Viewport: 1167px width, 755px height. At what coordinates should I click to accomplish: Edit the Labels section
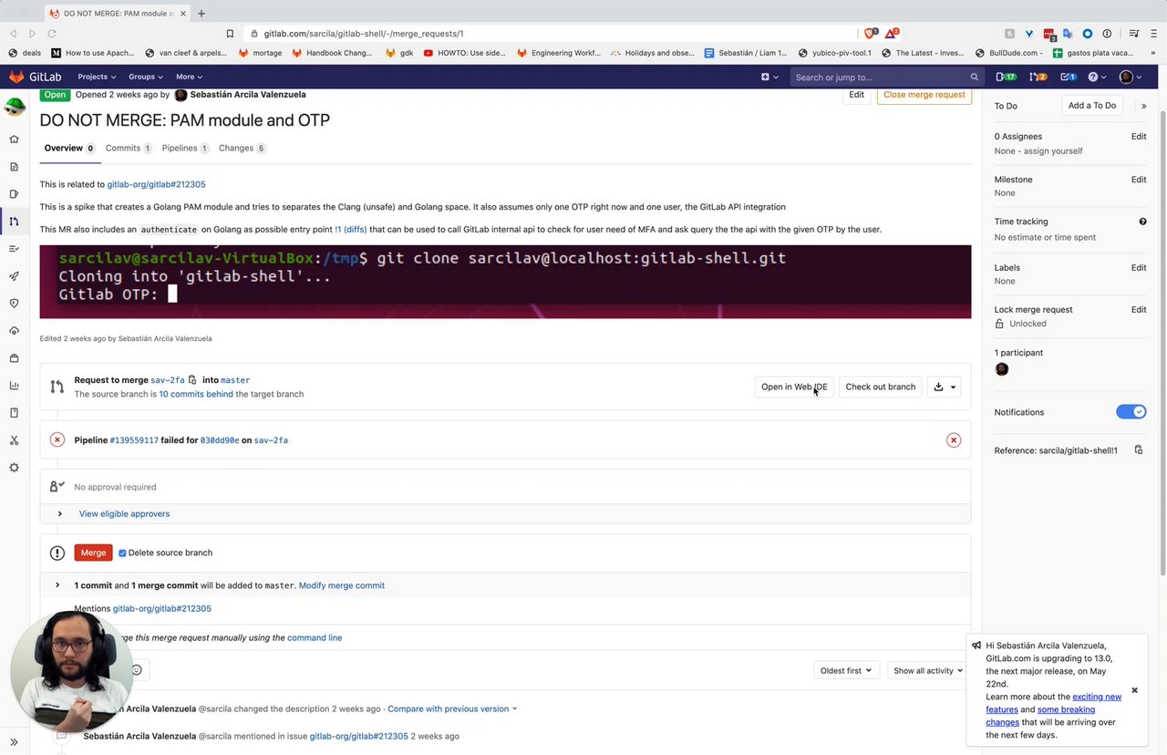[1139, 267]
